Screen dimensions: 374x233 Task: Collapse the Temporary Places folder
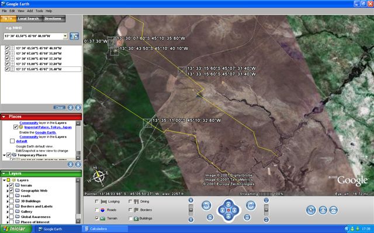(x=2, y=155)
